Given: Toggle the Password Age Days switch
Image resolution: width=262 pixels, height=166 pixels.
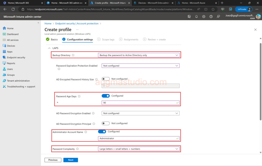Looking at the screenshot, I should [x=106, y=96].
